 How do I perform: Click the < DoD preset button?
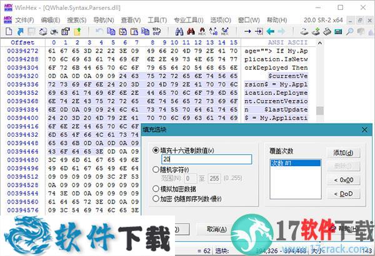pyautogui.click(x=343, y=194)
